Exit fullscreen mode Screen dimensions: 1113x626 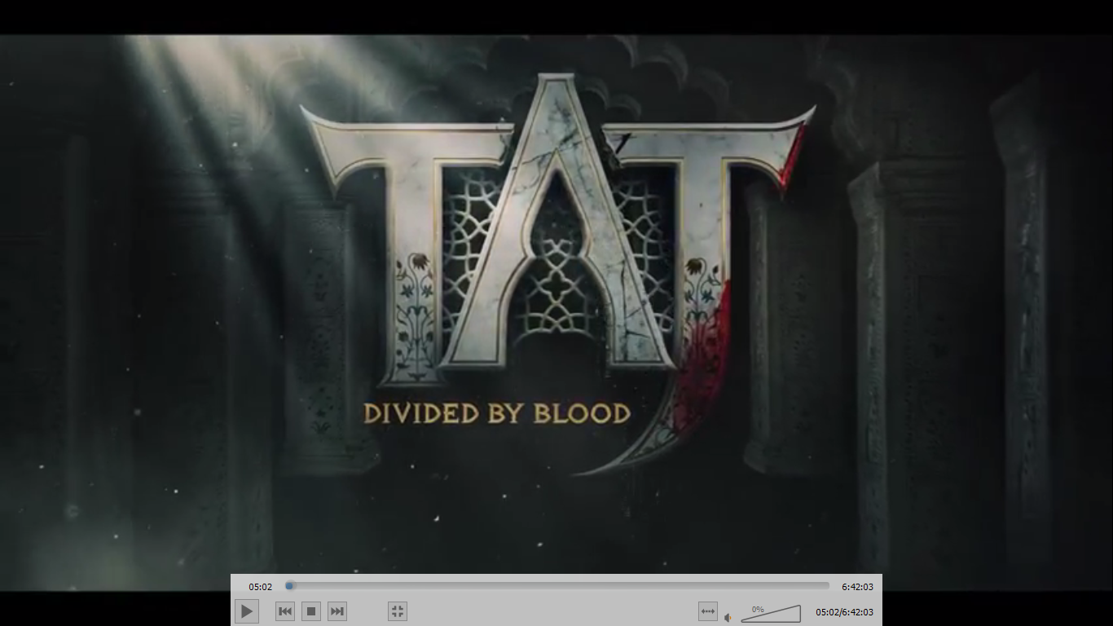click(398, 611)
